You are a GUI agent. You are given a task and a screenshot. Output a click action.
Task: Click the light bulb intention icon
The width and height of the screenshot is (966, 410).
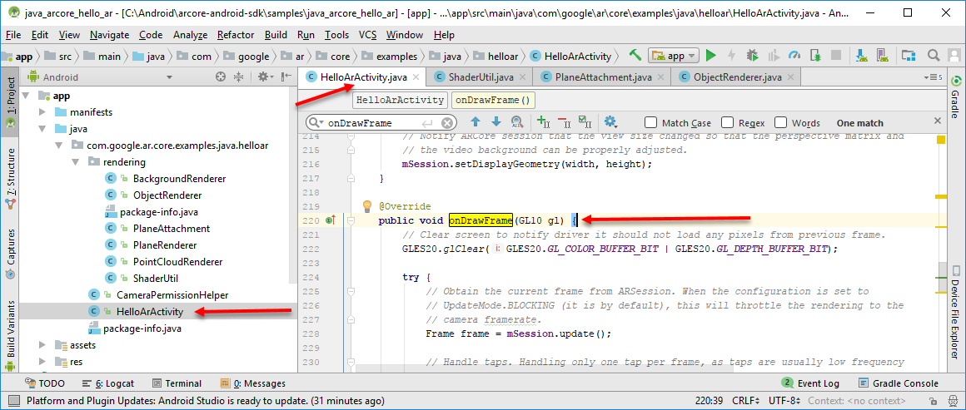click(366, 205)
